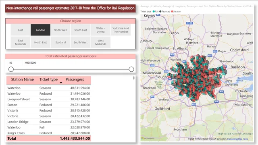Click the maximum passenger value field 94355000

point(31,63)
